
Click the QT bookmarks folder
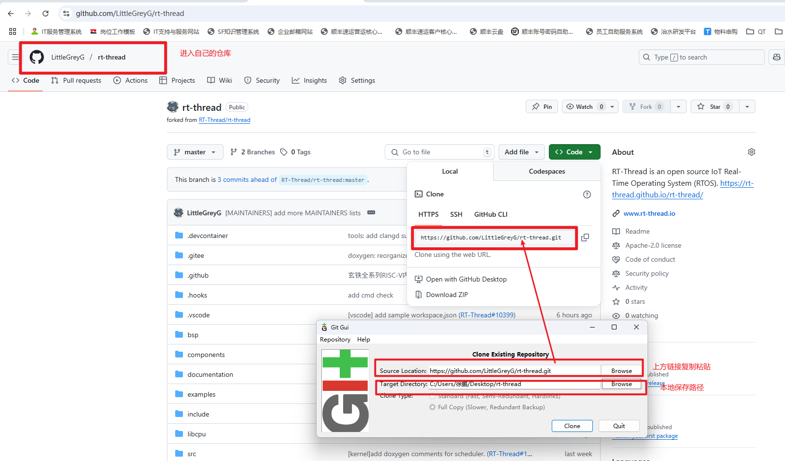point(756,31)
